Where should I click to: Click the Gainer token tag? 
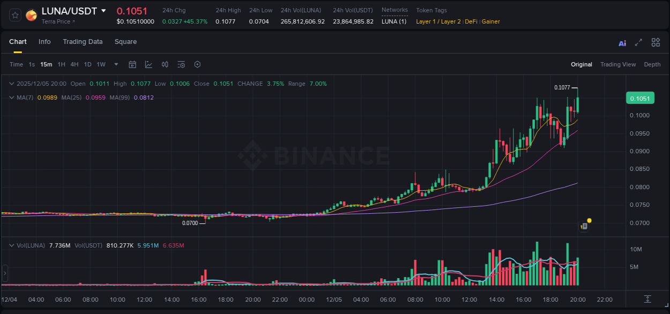[x=490, y=21]
